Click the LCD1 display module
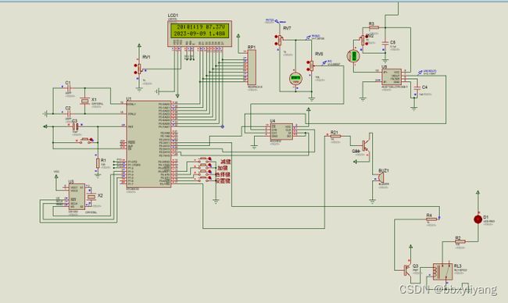This screenshot has height=303, width=508. (x=199, y=34)
